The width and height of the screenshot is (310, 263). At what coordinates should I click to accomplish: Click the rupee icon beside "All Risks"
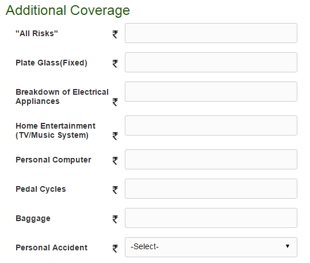(x=115, y=34)
